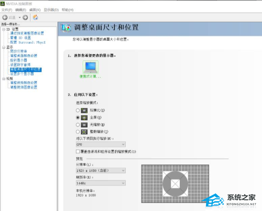Click the back arrow navigation icon
This screenshot has width=262, height=211.
pos(5,17)
